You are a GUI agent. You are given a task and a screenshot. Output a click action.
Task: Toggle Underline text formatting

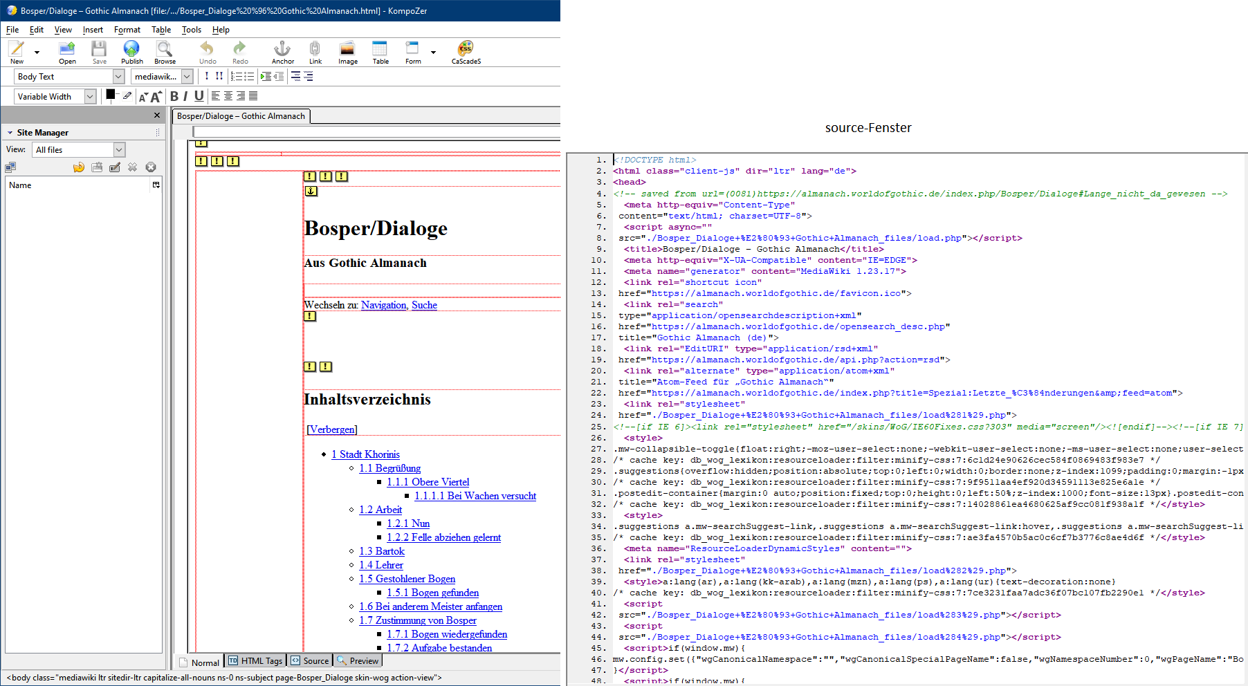(199, 96)
